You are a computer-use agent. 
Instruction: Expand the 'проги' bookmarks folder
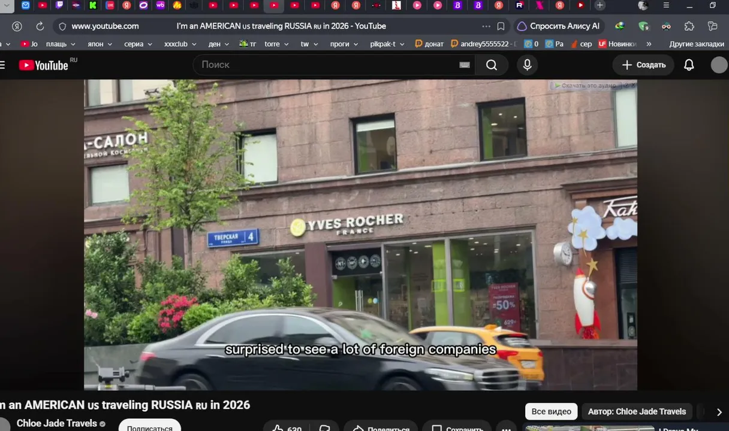pos(344,44)
